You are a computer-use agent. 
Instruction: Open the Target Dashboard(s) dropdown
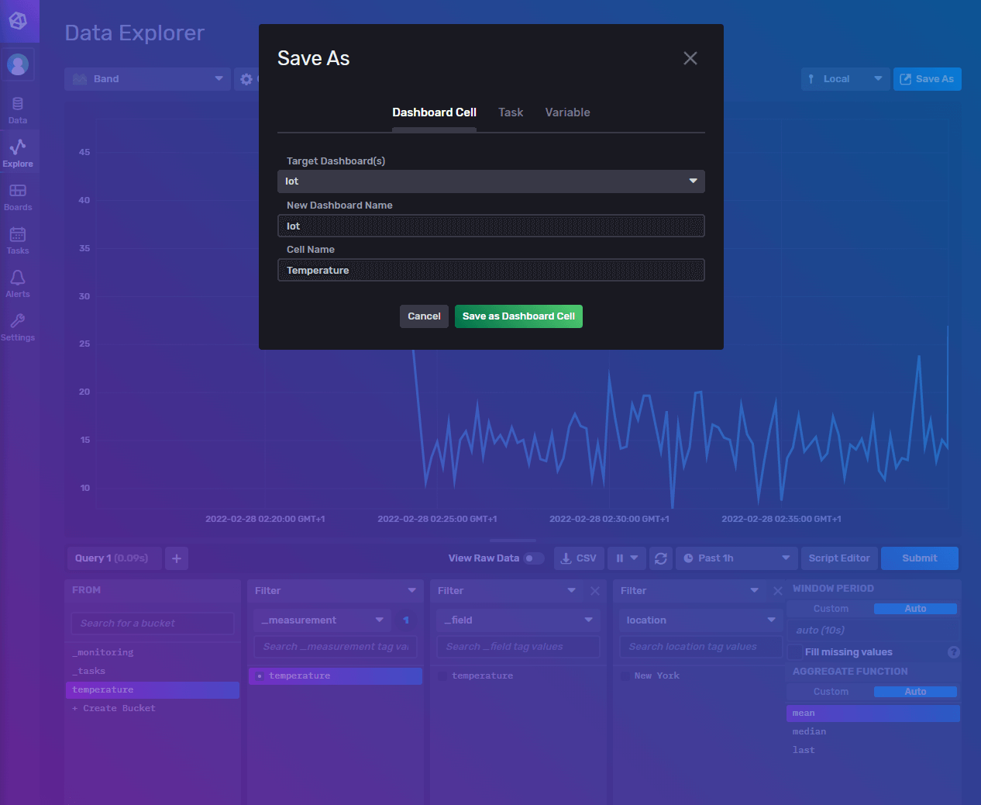coord(490,181)
